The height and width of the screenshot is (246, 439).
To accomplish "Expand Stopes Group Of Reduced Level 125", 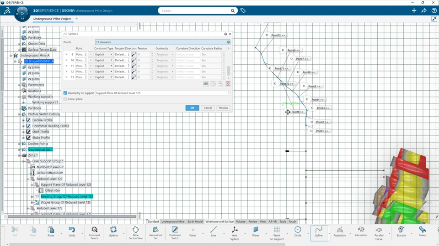I will click(x=32, y=202).
